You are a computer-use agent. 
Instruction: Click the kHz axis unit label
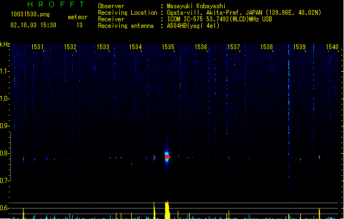tap(5, 44)
